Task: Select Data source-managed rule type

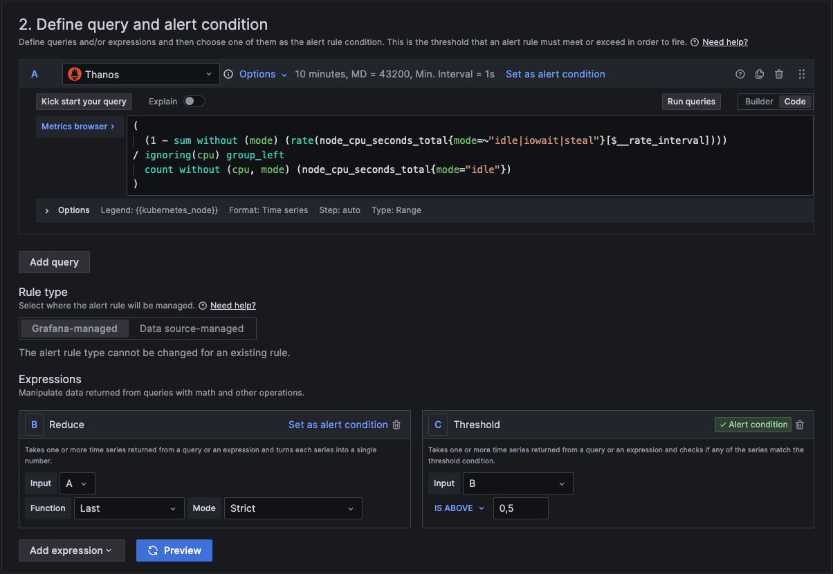Action: [x=192, y=328]
